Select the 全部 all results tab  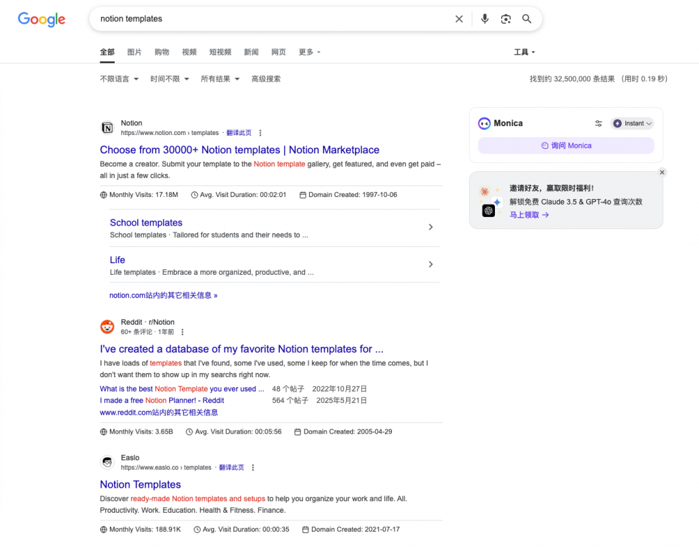pyautogui.click(x=107, y=52)
